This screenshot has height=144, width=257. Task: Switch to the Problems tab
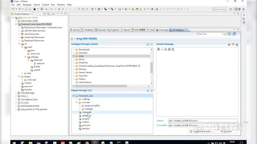88,30
